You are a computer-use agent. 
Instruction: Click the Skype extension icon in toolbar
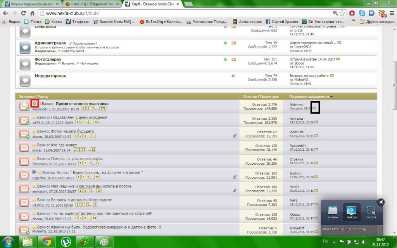[362, 13]
